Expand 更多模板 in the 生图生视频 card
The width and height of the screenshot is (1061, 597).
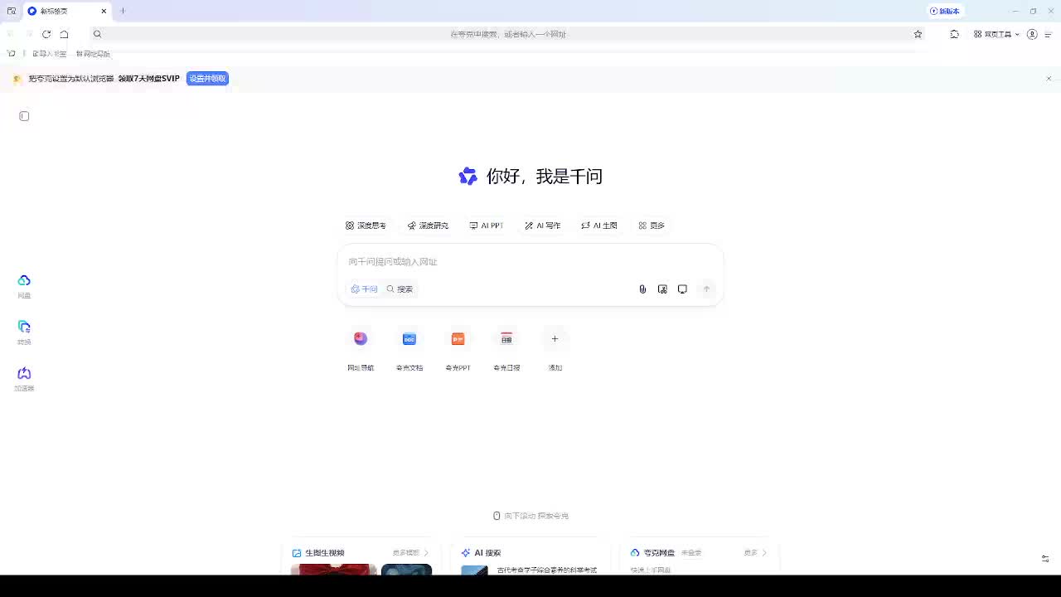point(410,553)
